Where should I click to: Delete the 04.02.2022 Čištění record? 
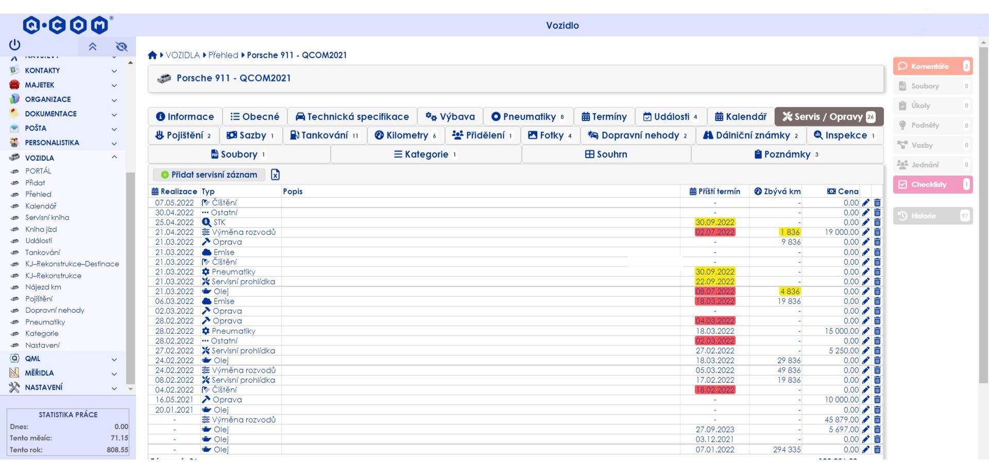click(877, 390)
